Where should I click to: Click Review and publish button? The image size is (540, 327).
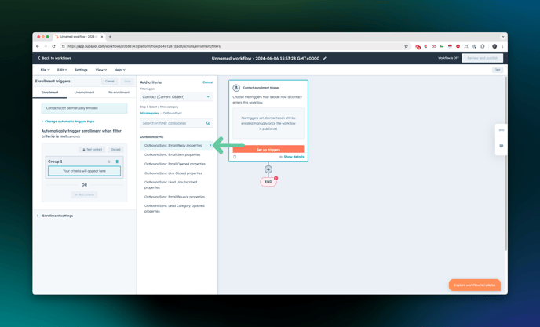[x=482, y=58]
